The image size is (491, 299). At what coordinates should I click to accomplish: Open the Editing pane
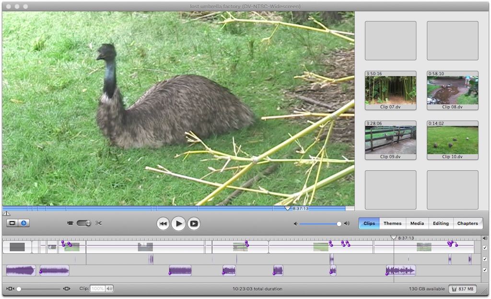pos(441,223)
